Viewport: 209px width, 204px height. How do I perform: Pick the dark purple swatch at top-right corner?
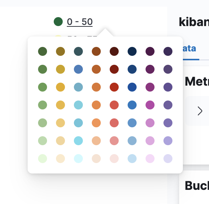point(168,51)
